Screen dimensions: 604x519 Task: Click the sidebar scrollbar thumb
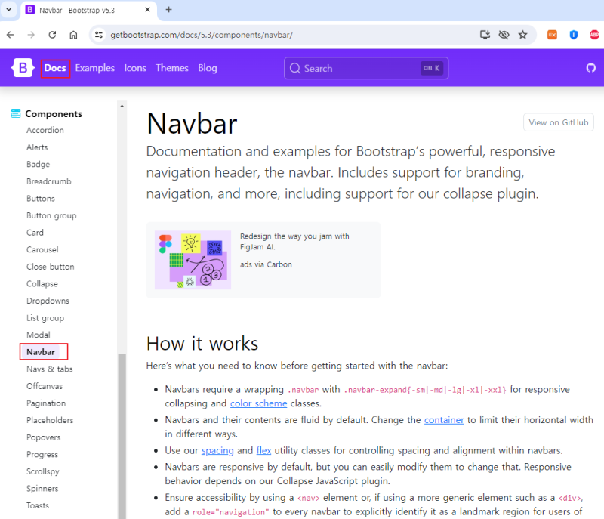coord(122,436)
